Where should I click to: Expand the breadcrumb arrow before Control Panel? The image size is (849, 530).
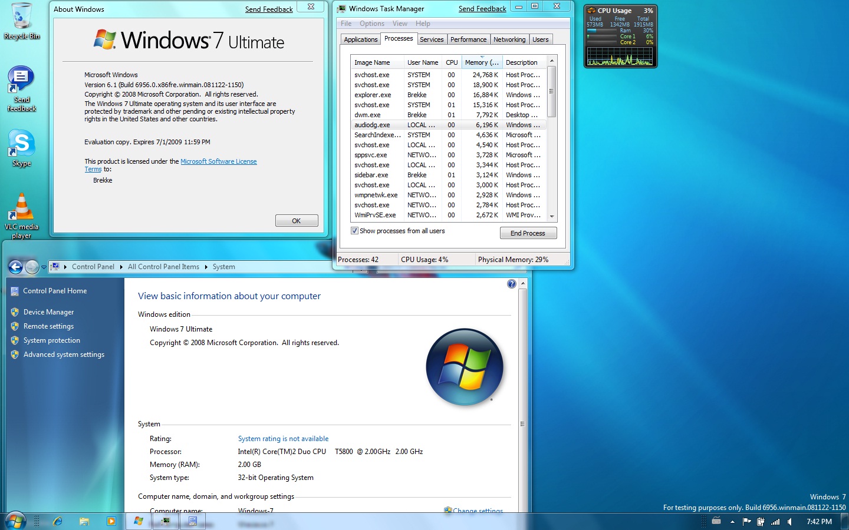[x=65, y=267]
